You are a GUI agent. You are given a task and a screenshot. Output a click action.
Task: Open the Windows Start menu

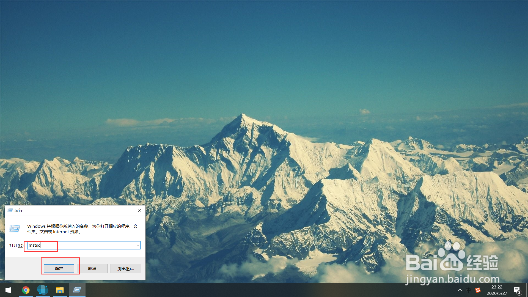tap(8, 290)
